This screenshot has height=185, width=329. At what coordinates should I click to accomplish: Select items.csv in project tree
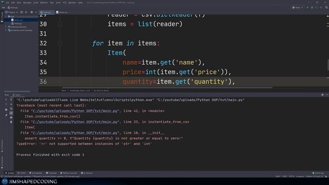pos(17,20)
